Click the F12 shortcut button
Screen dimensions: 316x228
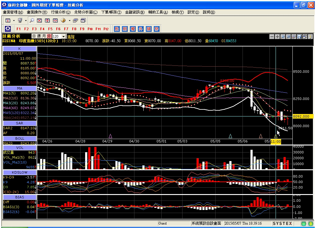point(106,29)
